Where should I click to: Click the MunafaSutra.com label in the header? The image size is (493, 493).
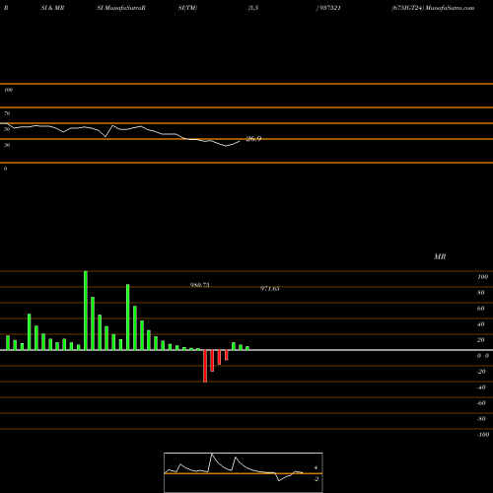pos(450,8)
